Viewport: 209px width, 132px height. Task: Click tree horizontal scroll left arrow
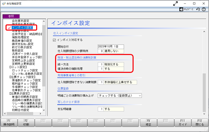tap(5, 114)
